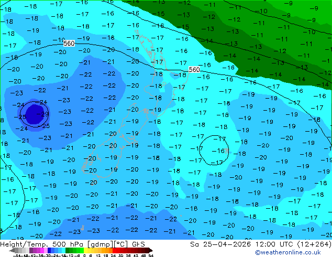The width and height of the screenshot is (332, 257).
Task: Click the grey left arrow end of the color scale
Action: (x=12, y=250)
